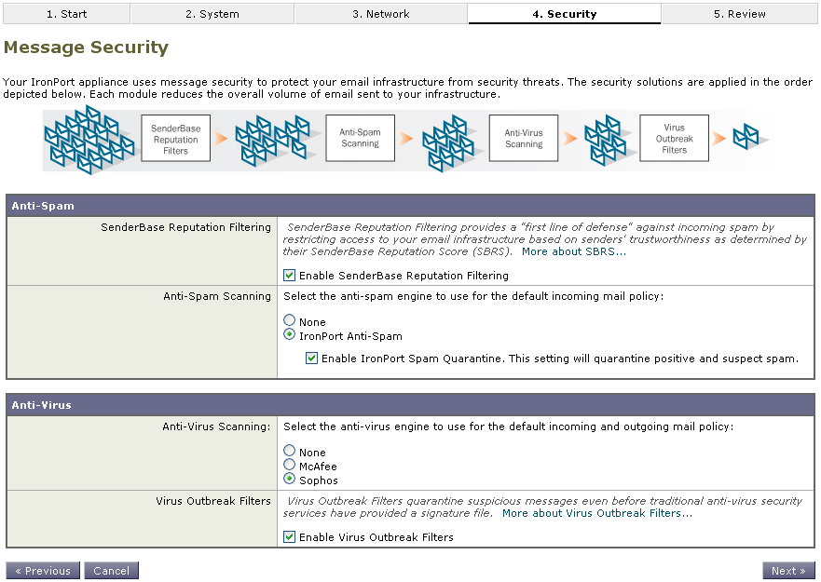Viewport: 821px width, 582px height.
Task: Choose McAfee anti-virus engine
Action: [x=289, y=465]
